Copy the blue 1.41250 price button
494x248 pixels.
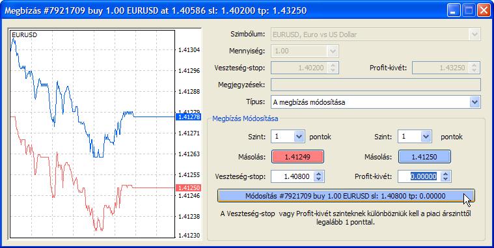424,157
